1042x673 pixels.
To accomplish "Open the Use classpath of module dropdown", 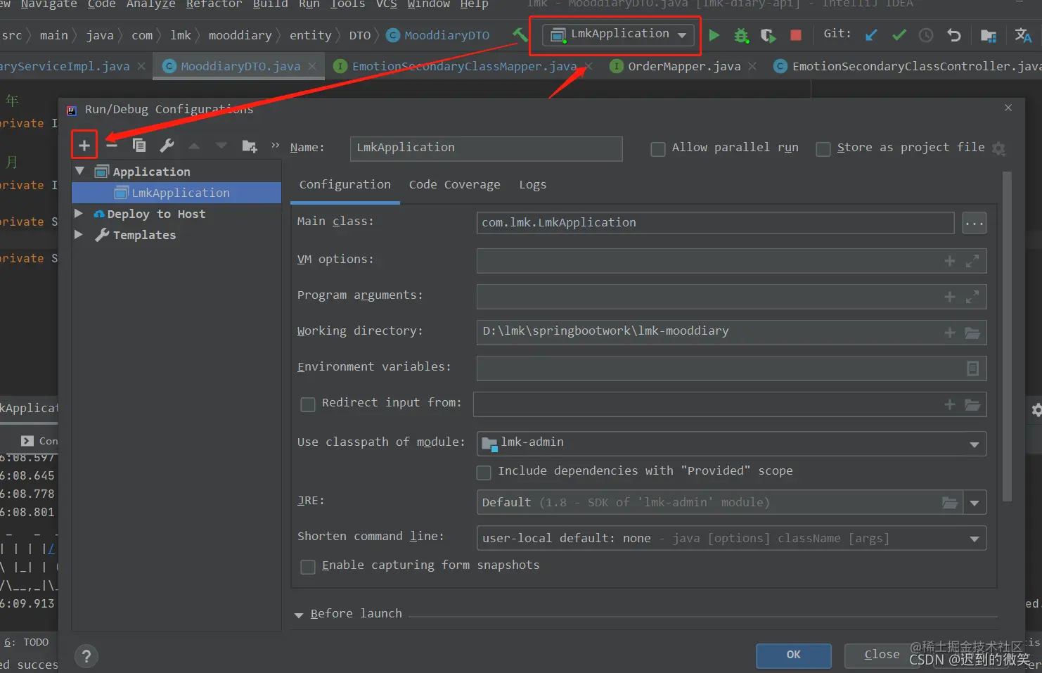I will pyautogui.click(x=731, y=444).
